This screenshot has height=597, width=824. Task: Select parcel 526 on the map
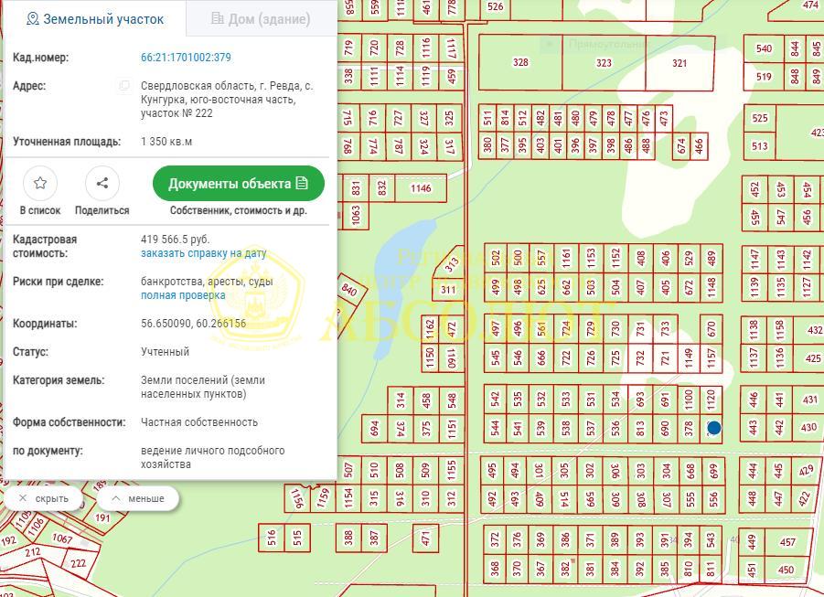pyautogui.click(x=495, y=6)
